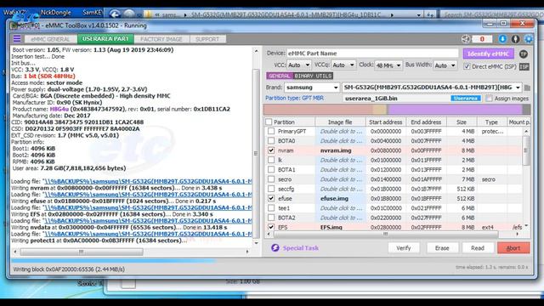Select the GENERAL sub-tab

[x=280, y=76]
